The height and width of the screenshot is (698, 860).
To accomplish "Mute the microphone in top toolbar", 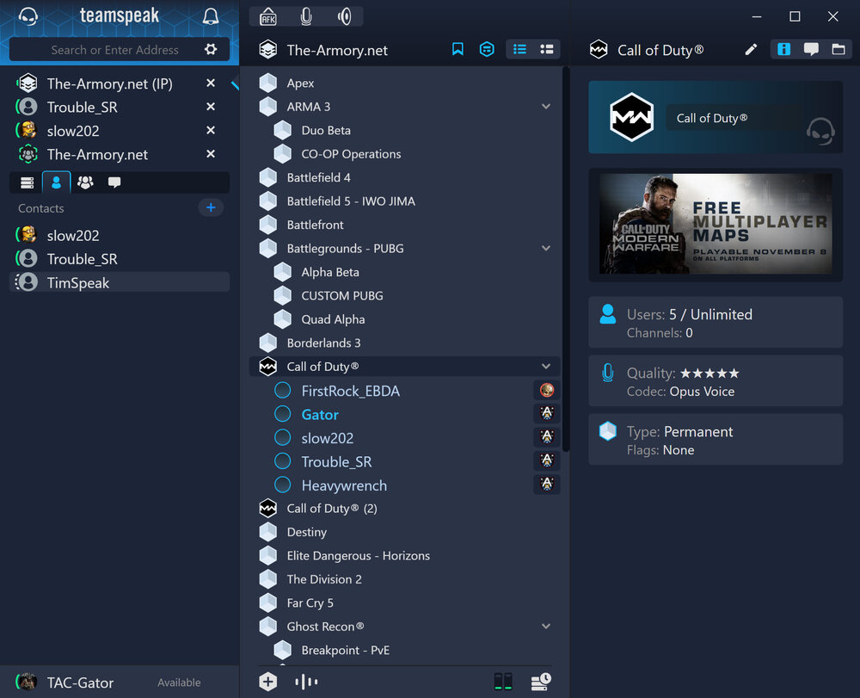I will point(306,16).
